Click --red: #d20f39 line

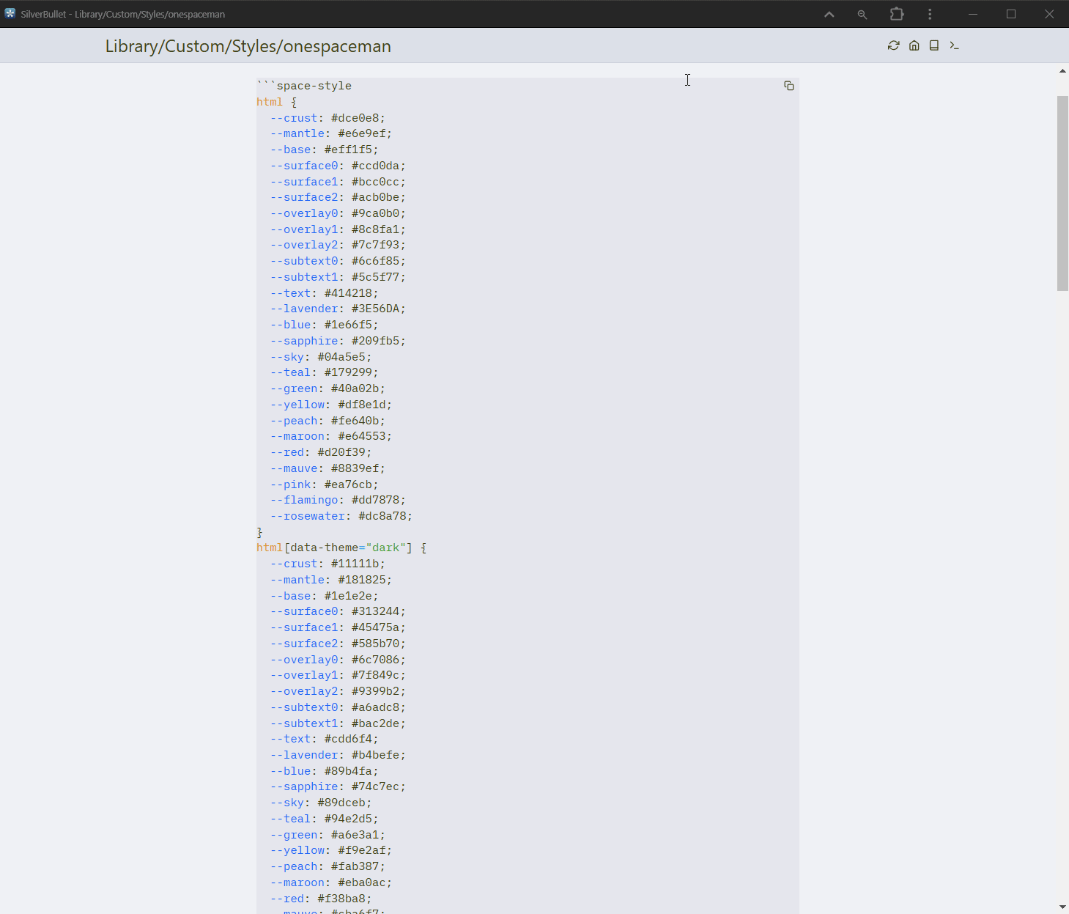pos(321,452)
